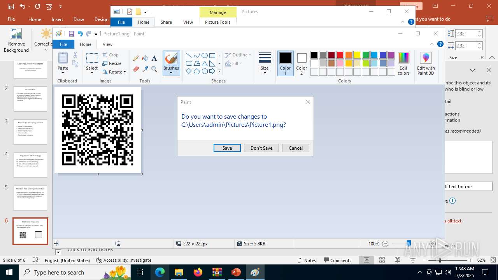Select slide 2 Introduction thumbnail
Screen dimensions: 498x280
coord(30,99)
